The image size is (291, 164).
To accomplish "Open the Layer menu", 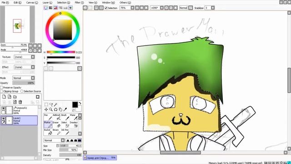I will pyautogui.click(x=47, y=3).
